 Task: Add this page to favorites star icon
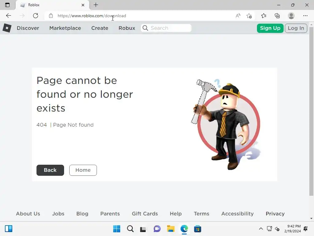249,16
